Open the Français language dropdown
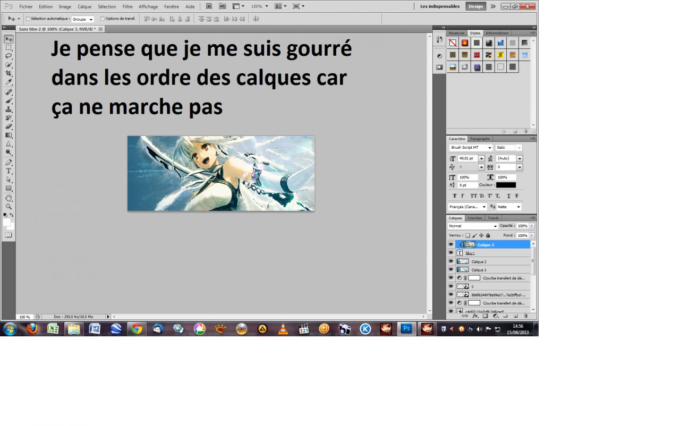The height and width of the screenshot is (426, 680). pyautogui.click(x=467, y=207)
